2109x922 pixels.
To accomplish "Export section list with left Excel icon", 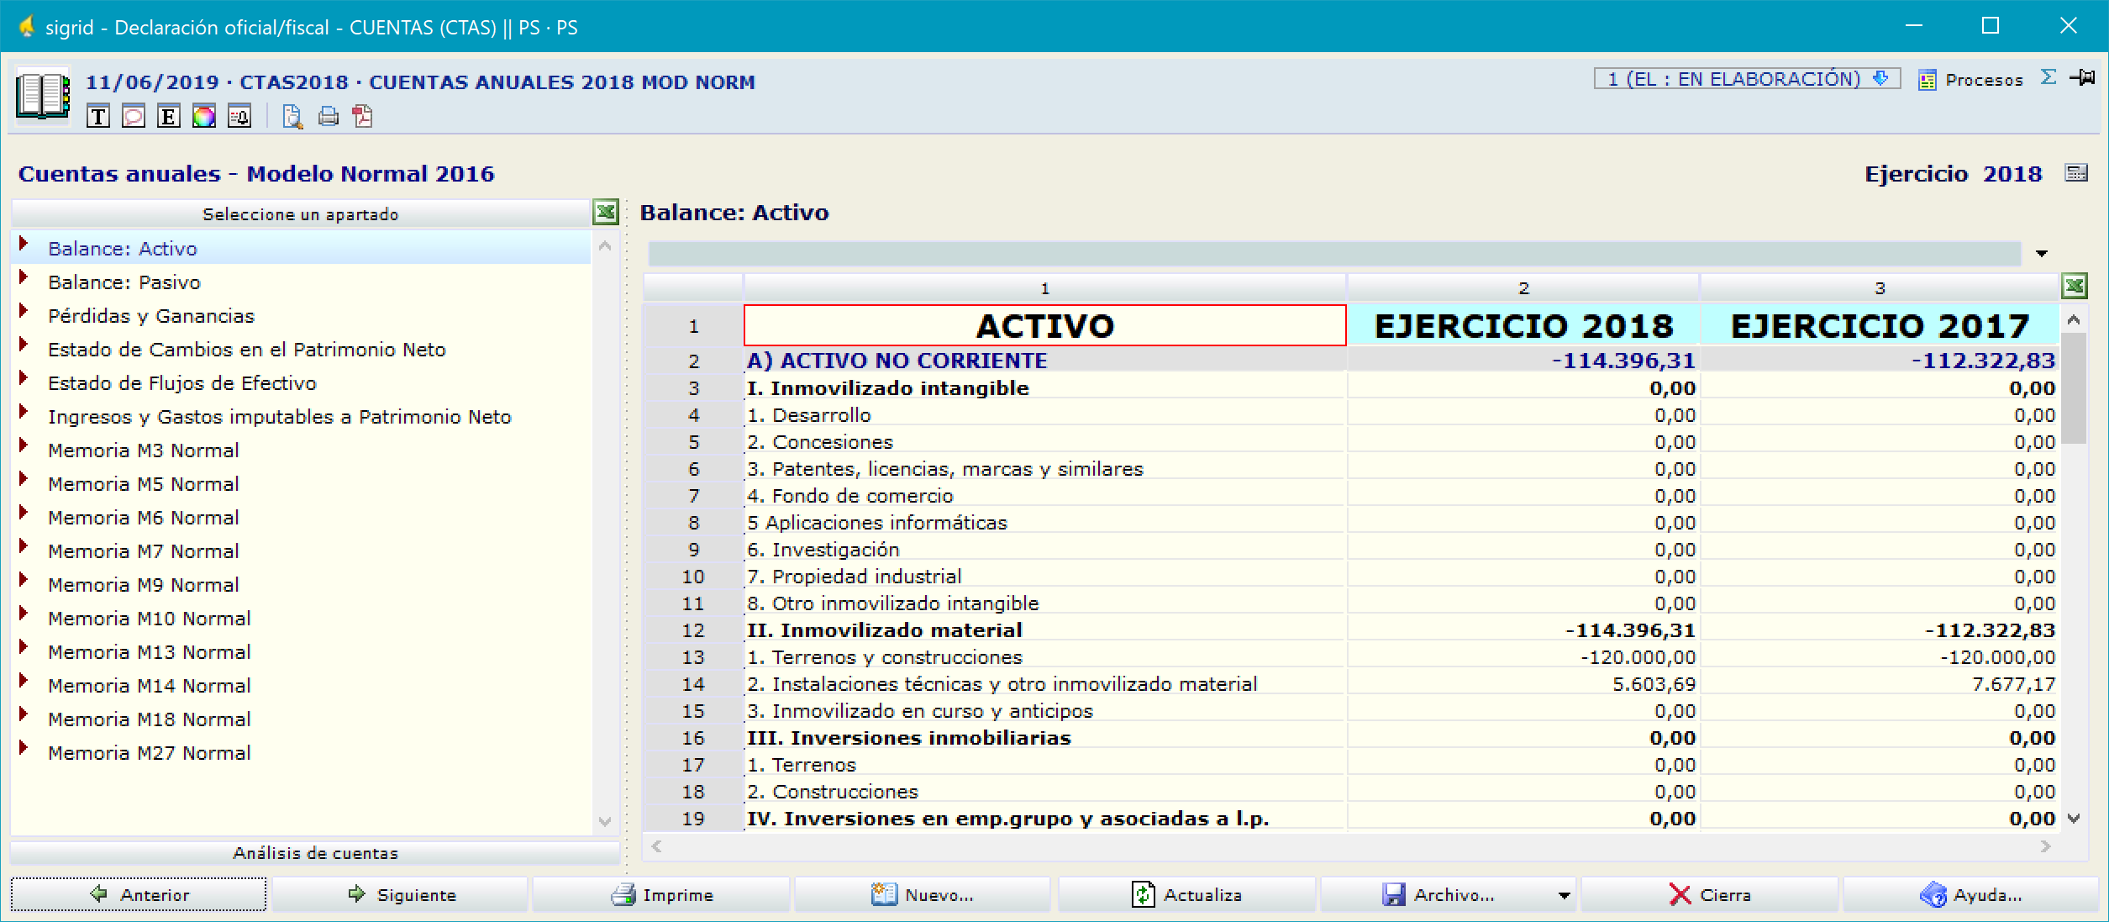I will click(x=606, y=212).
